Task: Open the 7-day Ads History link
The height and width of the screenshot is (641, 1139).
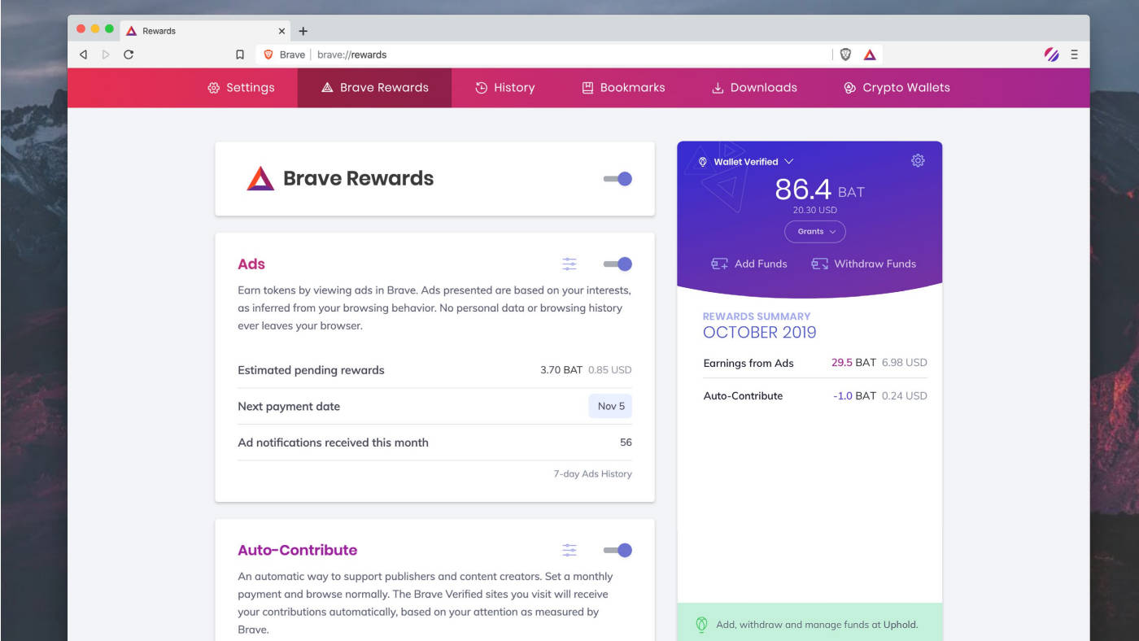Action: coord(592,473)
